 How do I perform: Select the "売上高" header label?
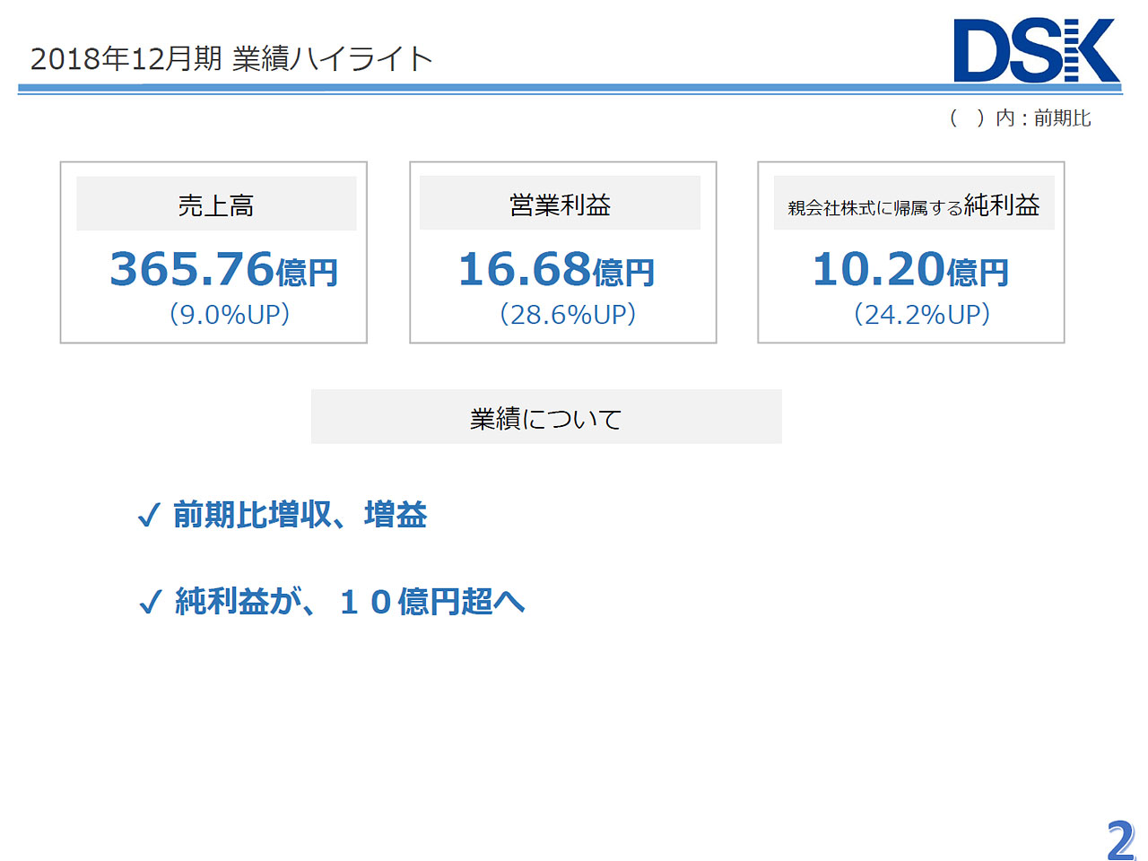click(216, 205)
